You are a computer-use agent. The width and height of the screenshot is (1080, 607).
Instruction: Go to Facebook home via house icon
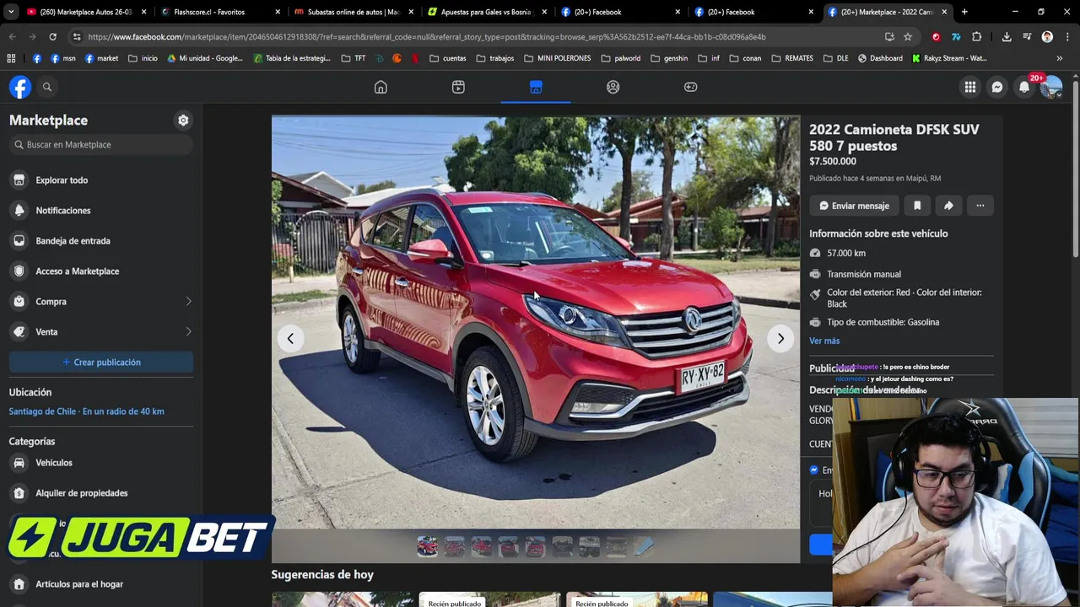click(381, 87)
